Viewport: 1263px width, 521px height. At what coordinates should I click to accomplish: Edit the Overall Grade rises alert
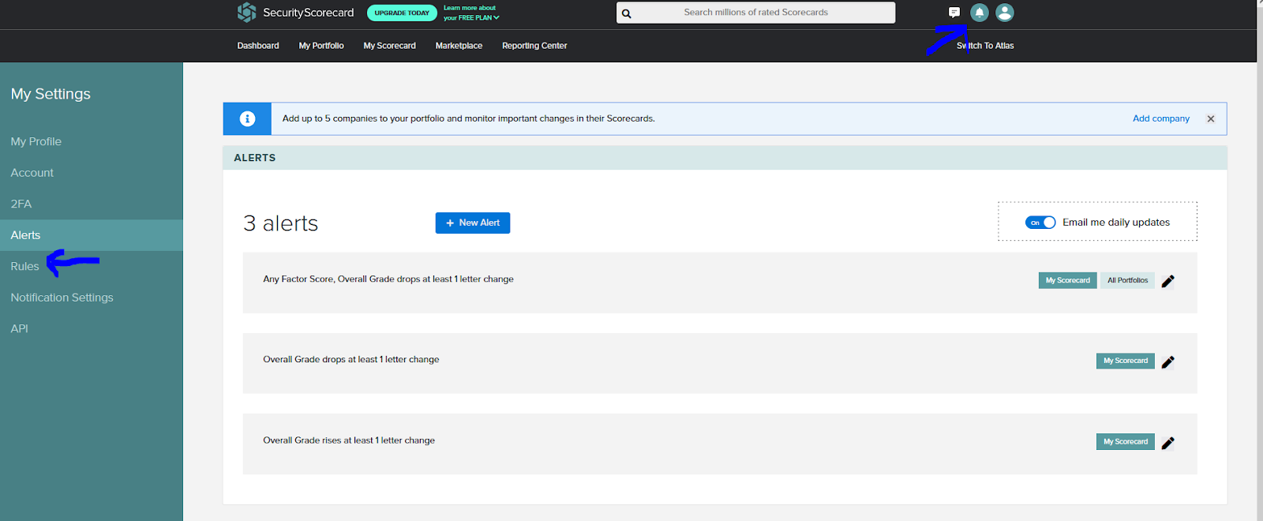click(1167, 443)
